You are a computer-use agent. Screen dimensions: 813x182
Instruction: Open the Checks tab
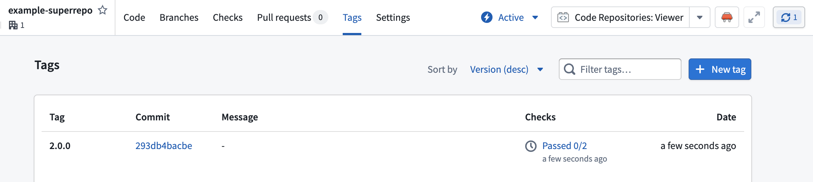[228, 18]
